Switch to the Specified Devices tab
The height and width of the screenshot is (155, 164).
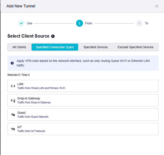coord(95,47)
